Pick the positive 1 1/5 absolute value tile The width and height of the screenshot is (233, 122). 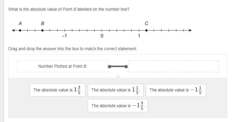click(x=116, y=90)
